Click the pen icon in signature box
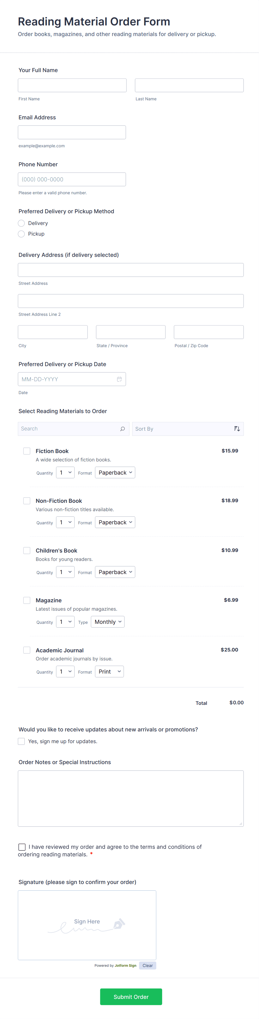 119,924
